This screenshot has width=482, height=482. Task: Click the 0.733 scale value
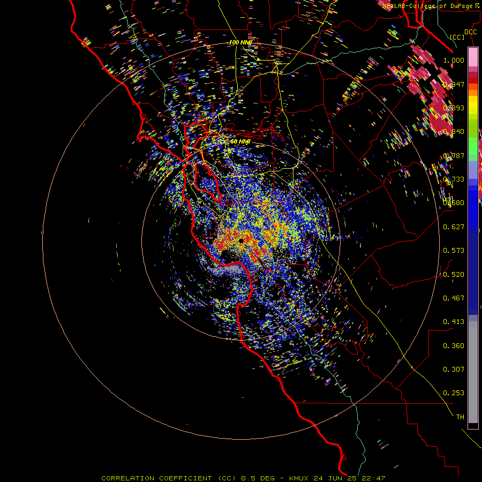point(454,179)
